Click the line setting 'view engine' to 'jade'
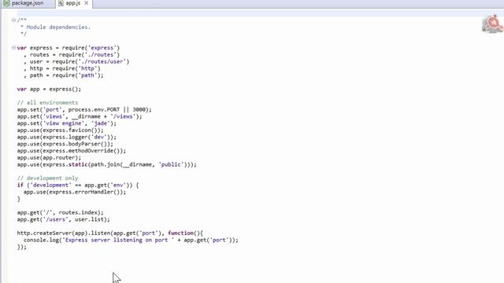 point(66,123)
